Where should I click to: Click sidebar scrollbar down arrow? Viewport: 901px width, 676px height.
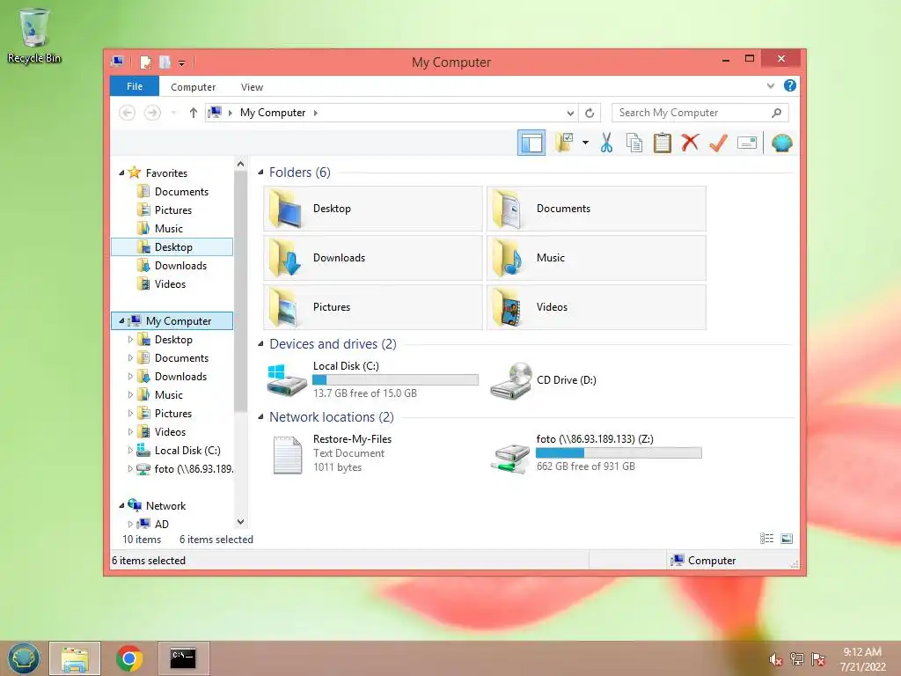click(241, 522)
